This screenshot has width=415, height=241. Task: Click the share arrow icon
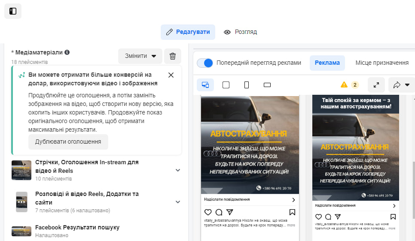click(x=397, y=85)
